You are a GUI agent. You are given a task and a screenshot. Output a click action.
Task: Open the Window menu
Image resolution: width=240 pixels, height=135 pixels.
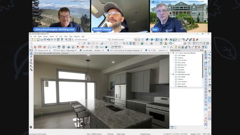tap(77, 37)
